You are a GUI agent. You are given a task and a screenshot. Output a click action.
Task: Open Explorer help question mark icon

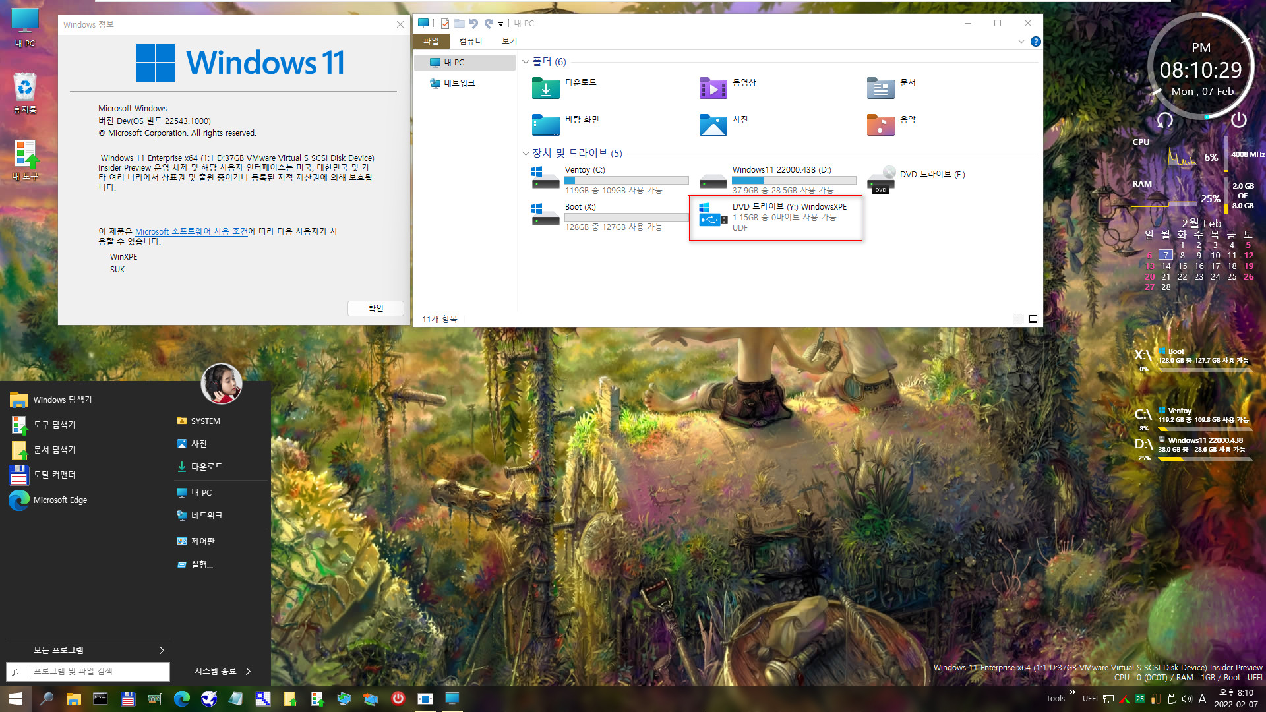pyautogui.click(x=1035, y=42)
